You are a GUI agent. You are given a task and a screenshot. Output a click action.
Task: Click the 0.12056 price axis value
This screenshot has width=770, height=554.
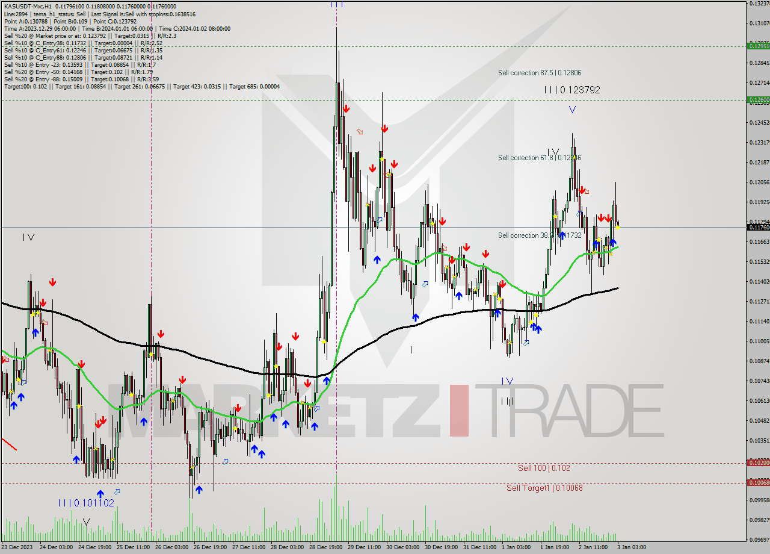759,182
